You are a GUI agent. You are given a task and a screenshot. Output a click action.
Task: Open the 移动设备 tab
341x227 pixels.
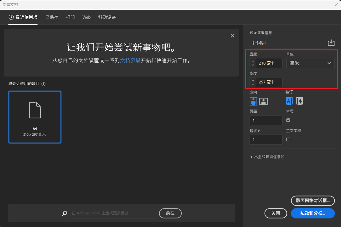point(107,17)
